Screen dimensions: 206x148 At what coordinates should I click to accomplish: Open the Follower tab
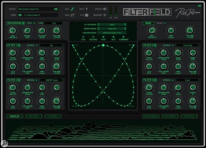click(151, 116)
